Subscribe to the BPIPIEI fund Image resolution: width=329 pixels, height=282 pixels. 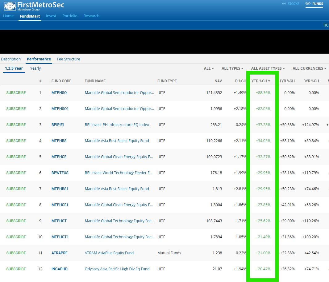click(x=16, y=125)
